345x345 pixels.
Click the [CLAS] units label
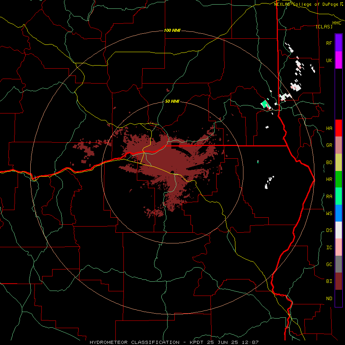[x=324, y=26]
